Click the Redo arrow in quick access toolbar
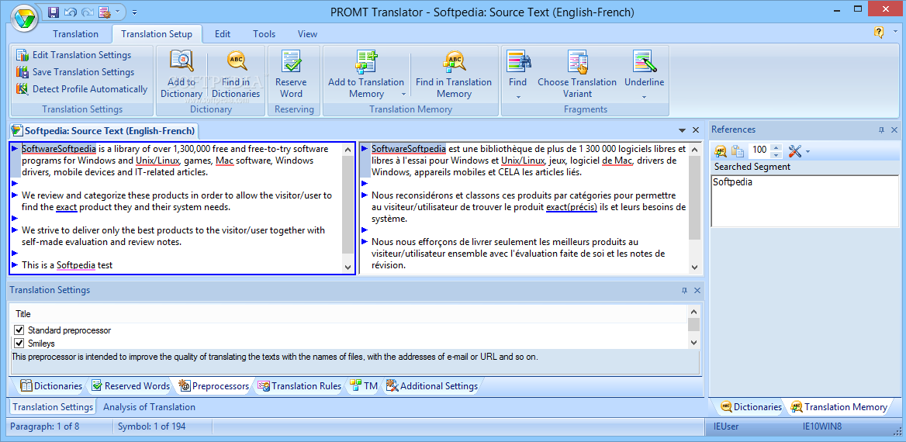This screenshot has width=906, height=442. 87,12
